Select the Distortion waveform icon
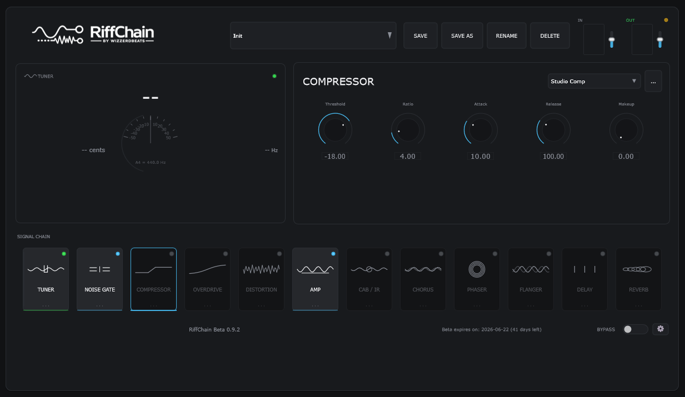Screen dimensions: 685x397 pos(261,269)
